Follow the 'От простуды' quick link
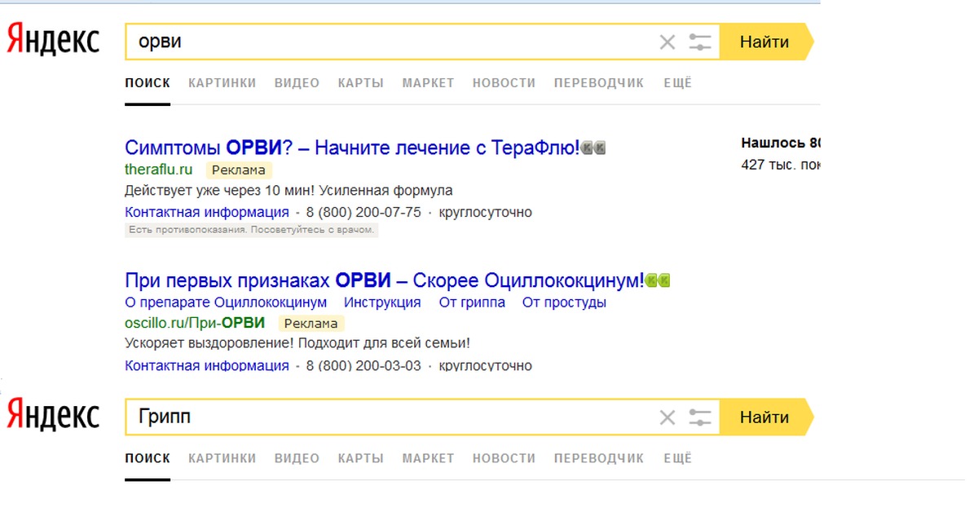The width and height of the screenshot is (978, 512). [564, 302]
